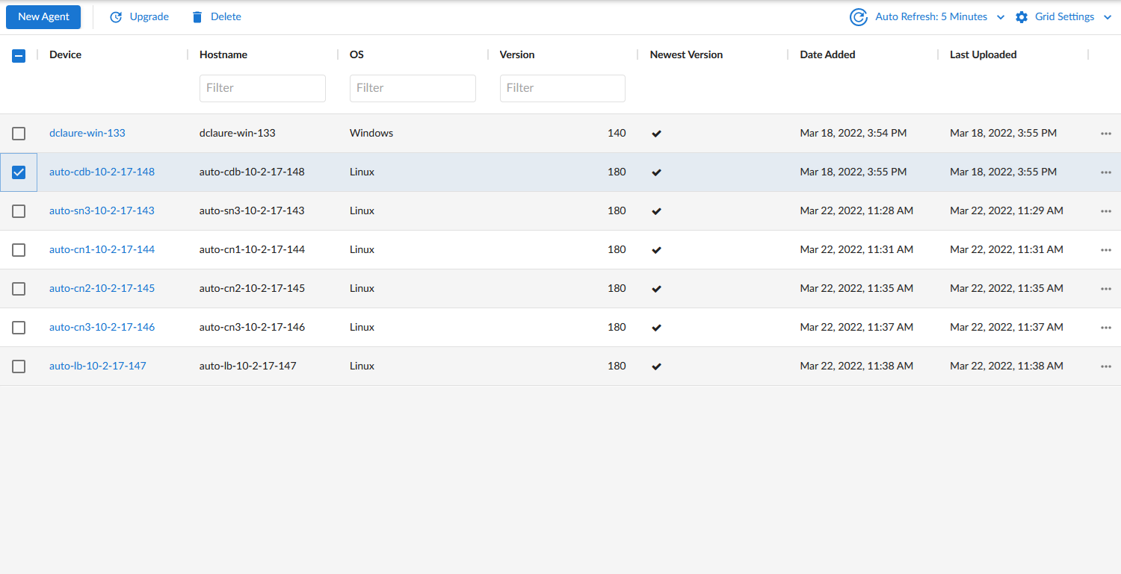Open row actions menu for dclaure-win-133
1121x574 pixels.
[x=1106, y=134]
